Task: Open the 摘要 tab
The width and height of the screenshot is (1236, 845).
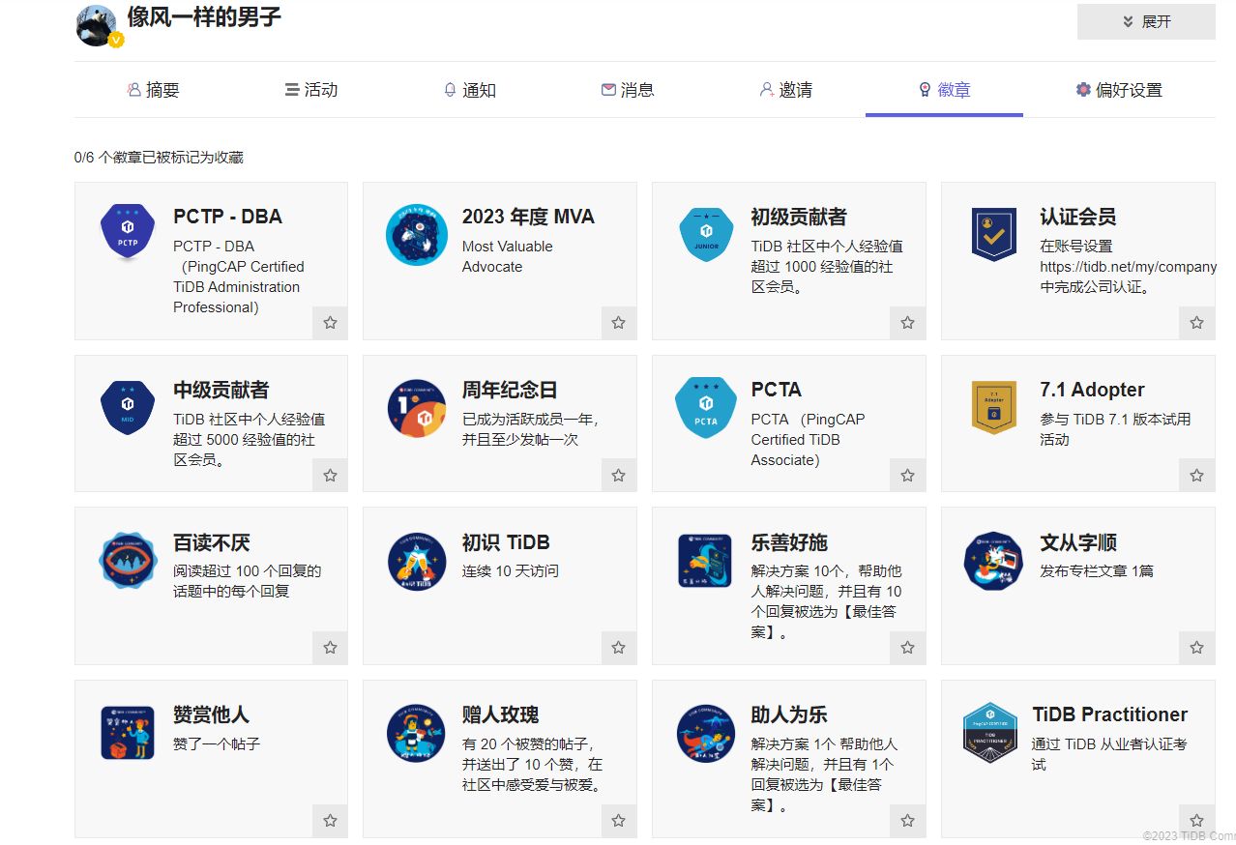Action: (x=153, y=90)
